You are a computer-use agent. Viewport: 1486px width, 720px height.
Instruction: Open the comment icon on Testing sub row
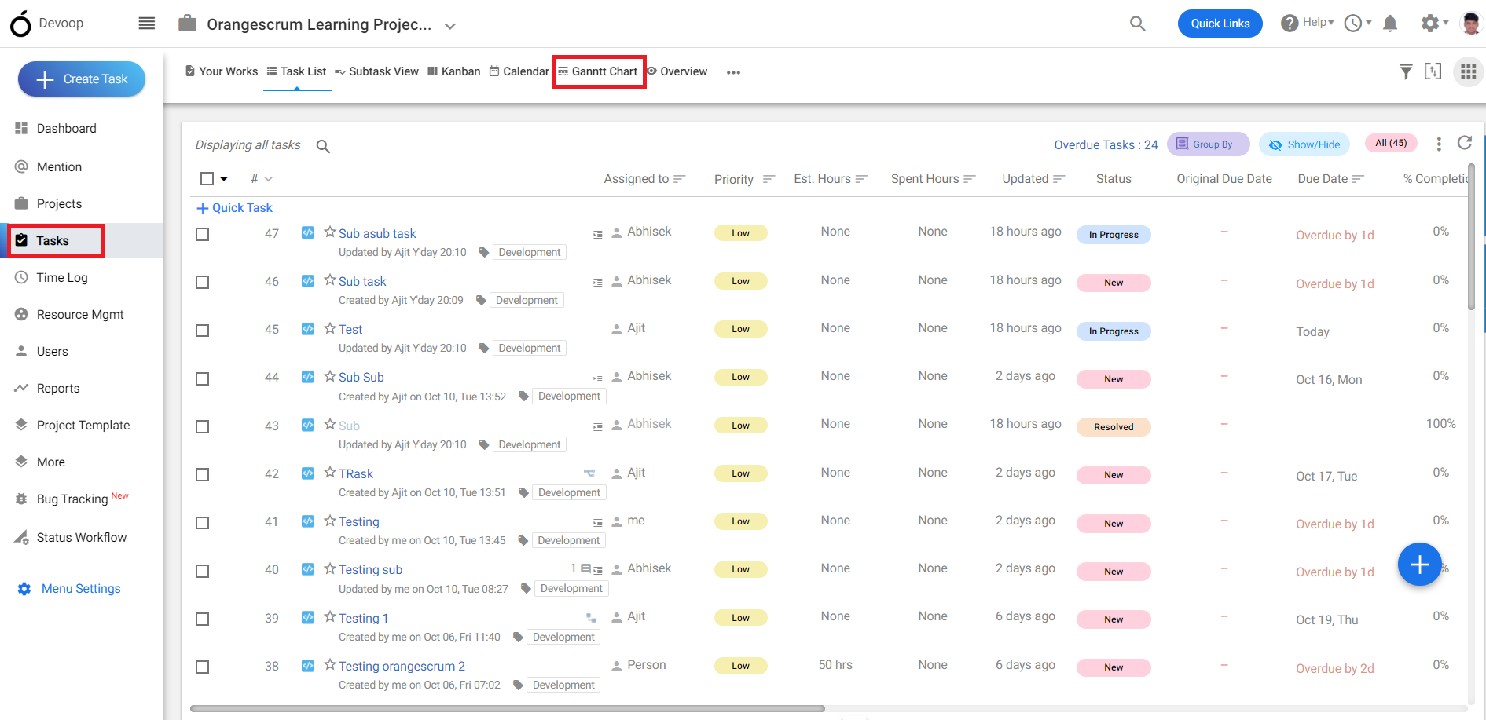585,568
